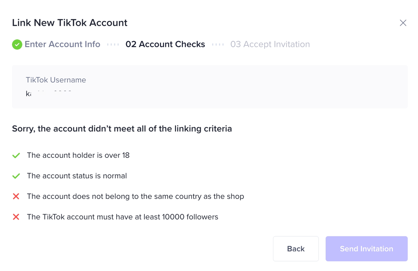Click the TikTok Username label
The image size is (418, 271).
pyautogui.click(x=56, y=80)
